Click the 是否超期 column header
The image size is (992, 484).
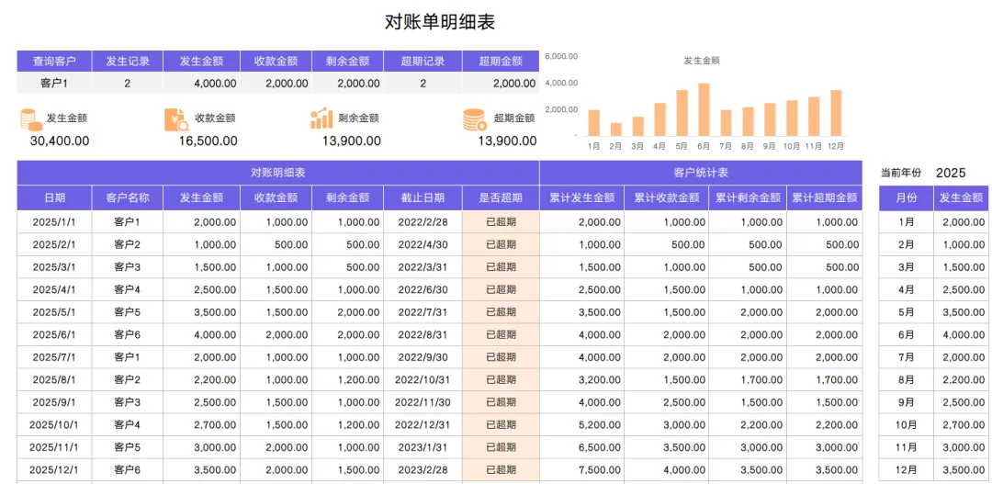502,198
